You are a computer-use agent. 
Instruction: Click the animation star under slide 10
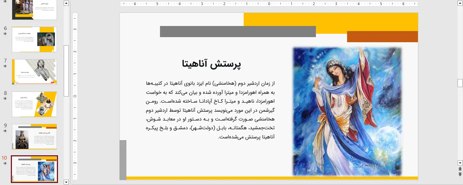(5, 163)
